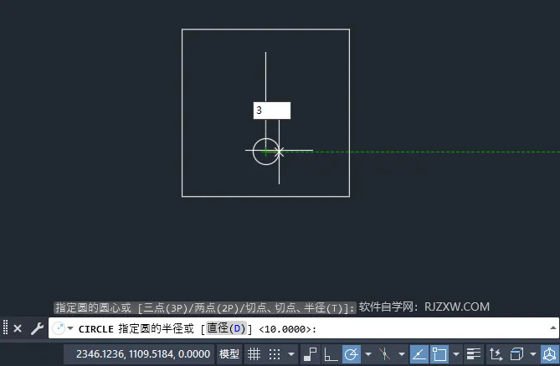
Task: Open selection filtering dropdown arrow
Action: 533,354
